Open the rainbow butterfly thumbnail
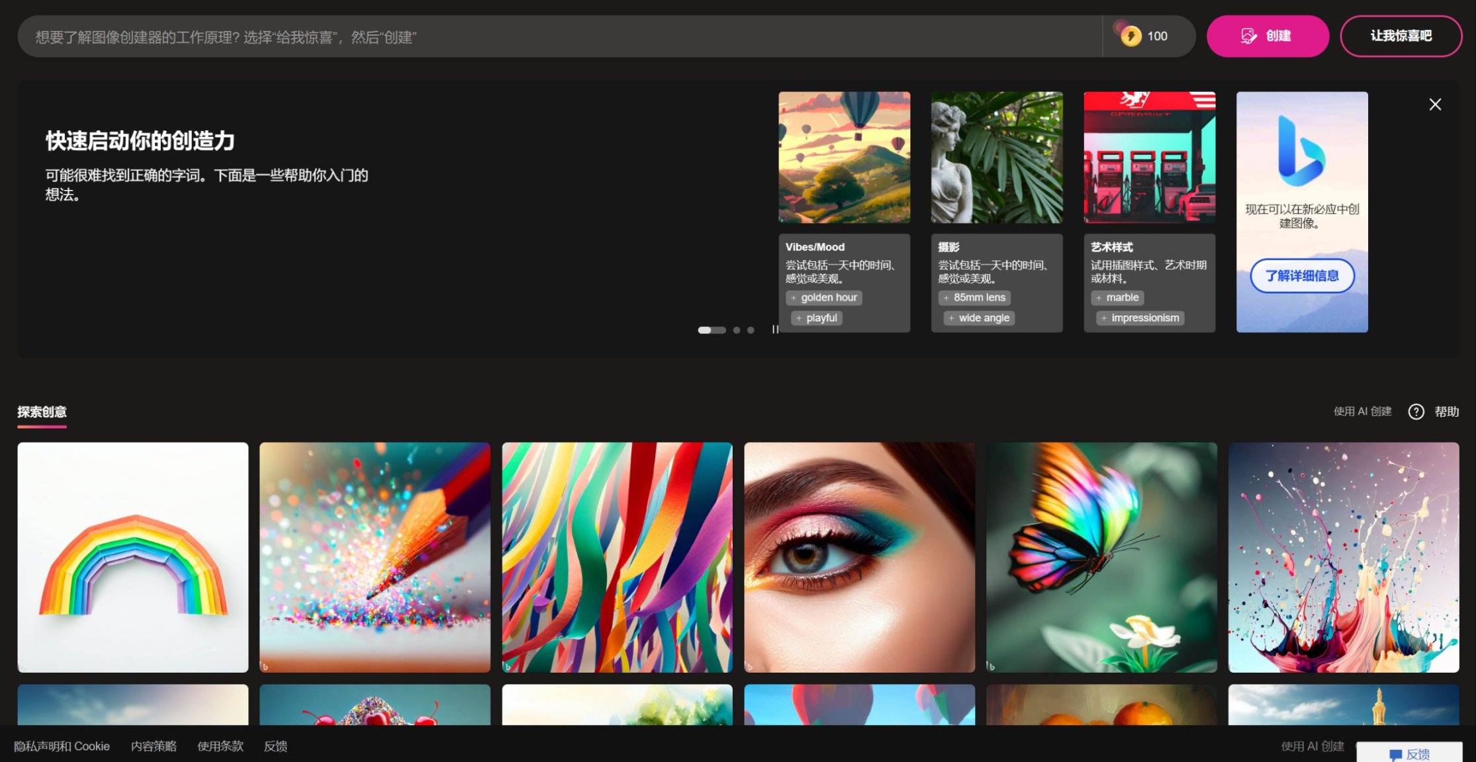Viewport: 1476px width, 762px height. click(x=1101, y=557)
